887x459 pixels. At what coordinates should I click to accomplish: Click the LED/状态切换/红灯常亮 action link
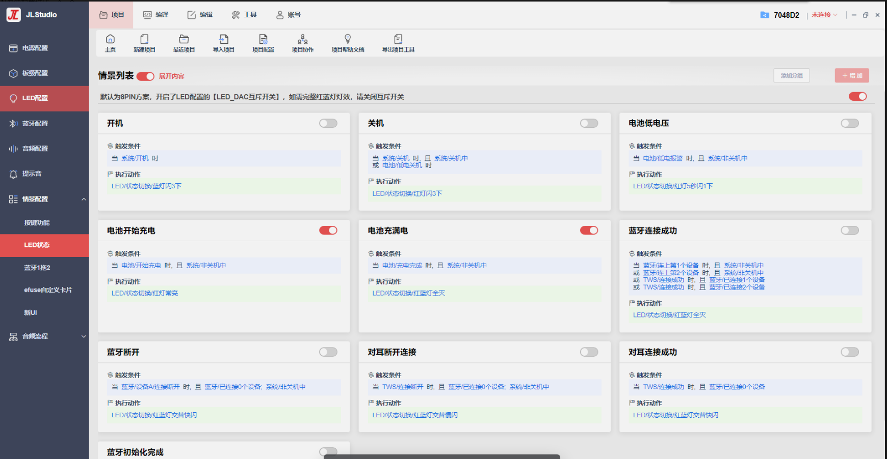pyautogui.click(x=145, y=293)
